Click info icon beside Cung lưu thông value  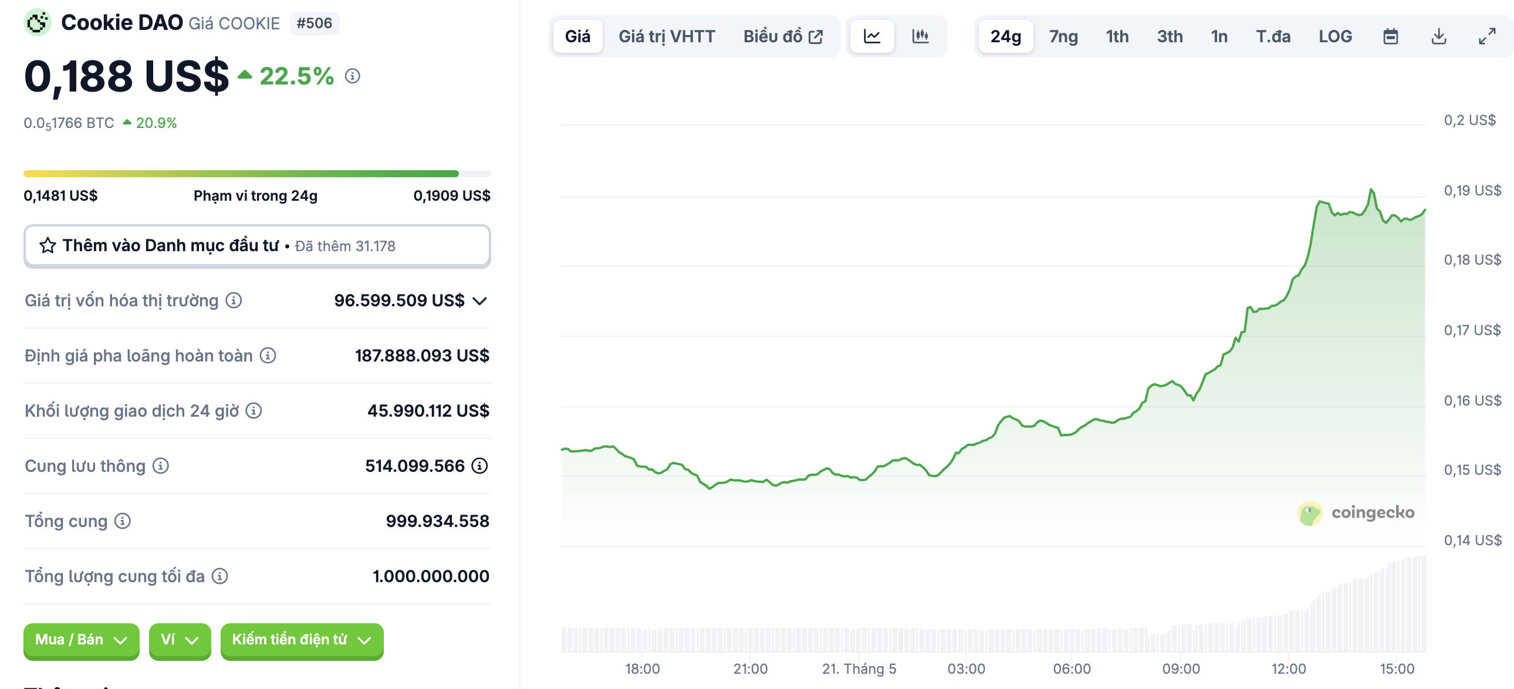479,465
